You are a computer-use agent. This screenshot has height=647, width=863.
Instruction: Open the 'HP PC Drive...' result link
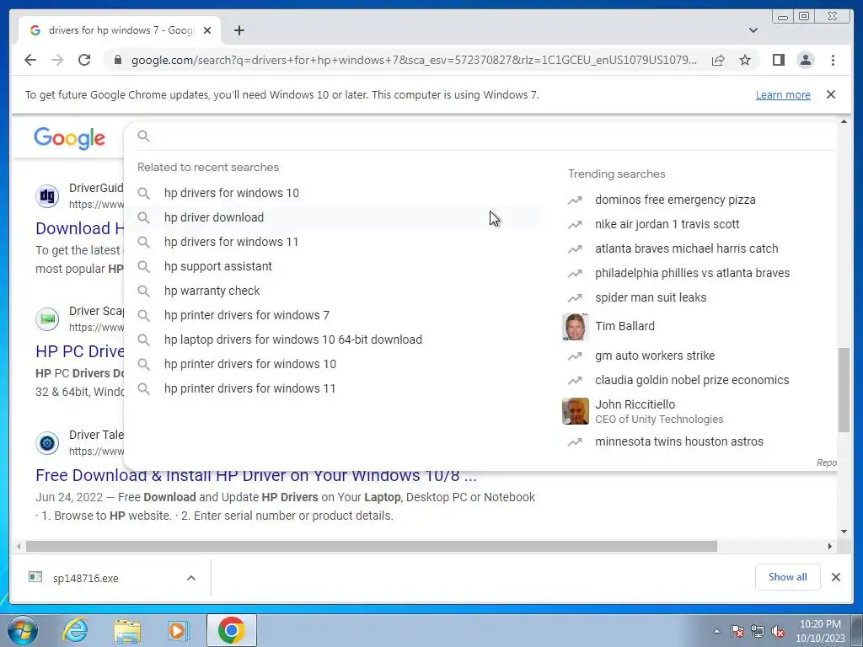click(x=80, y=351)
